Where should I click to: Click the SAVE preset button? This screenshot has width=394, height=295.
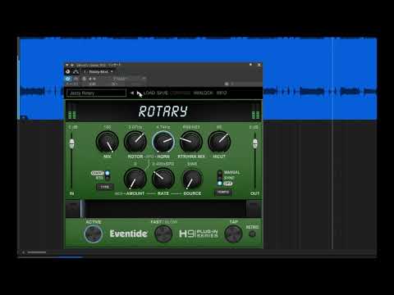[163, 93]
